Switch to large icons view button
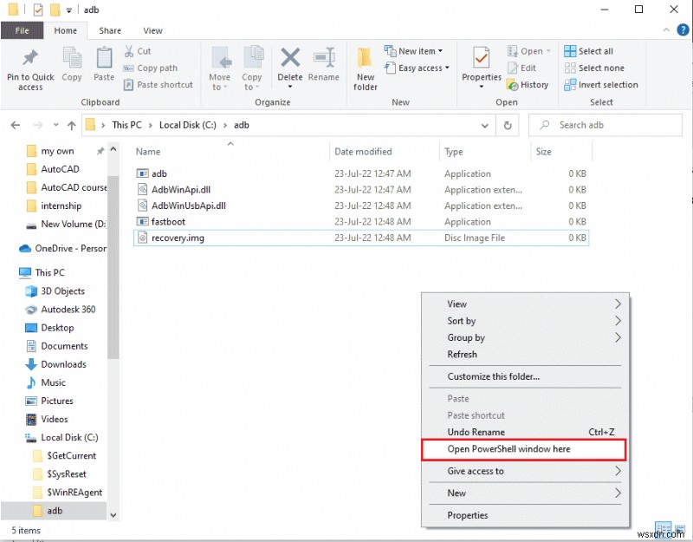The width and height of the screenshot is (693, 542). tap(680, 529)
